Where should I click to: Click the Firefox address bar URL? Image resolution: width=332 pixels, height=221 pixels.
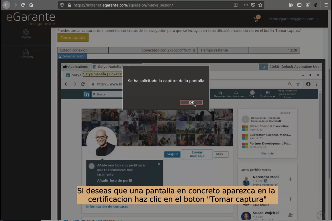[x=123, y=5]
